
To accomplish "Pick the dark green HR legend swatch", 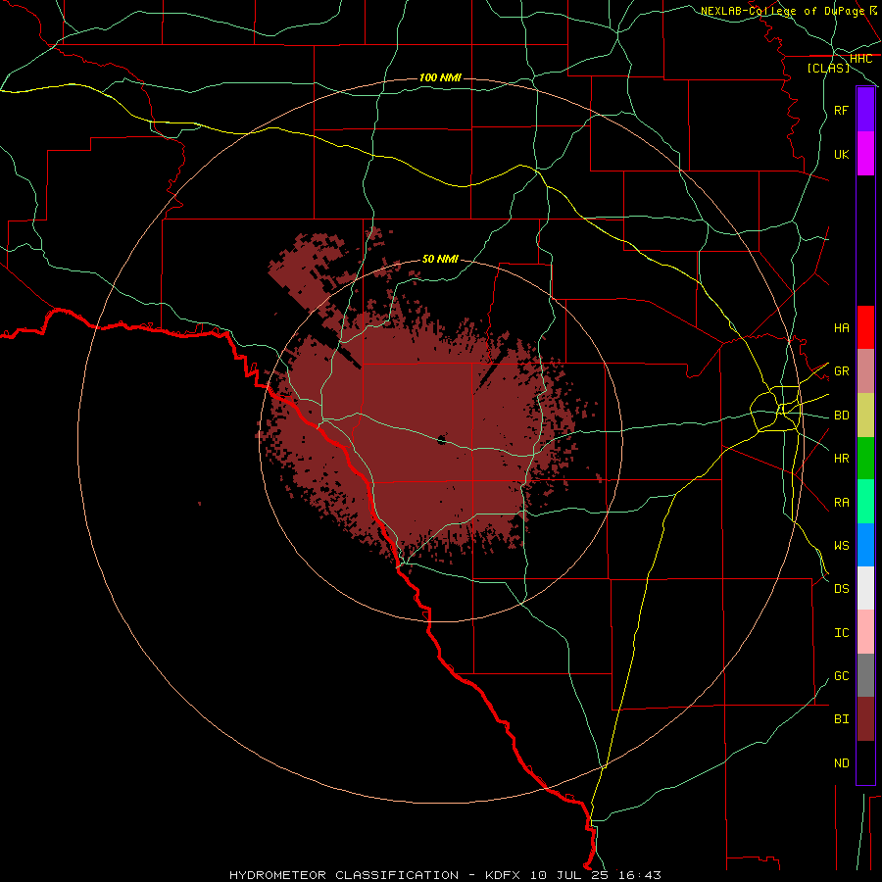I will tap(865, 459).
